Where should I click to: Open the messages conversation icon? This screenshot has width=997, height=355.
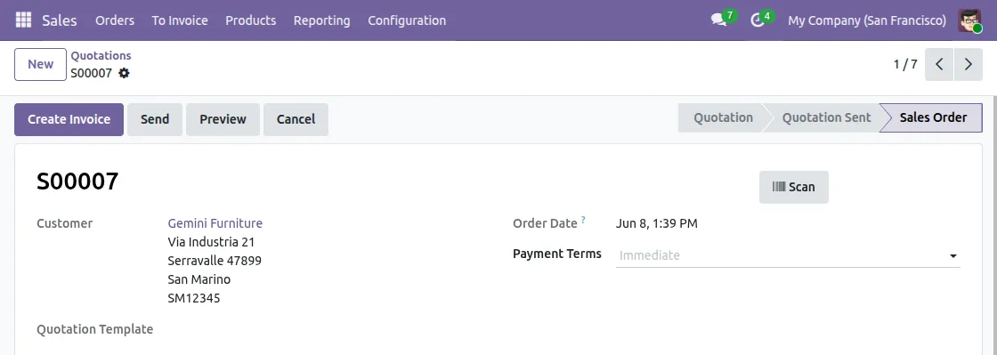click(x=719, y=20)
